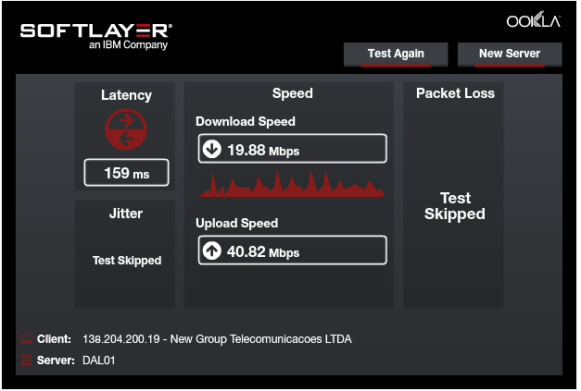
Task: Click the red download speed graph
Action: click(292, 185)
